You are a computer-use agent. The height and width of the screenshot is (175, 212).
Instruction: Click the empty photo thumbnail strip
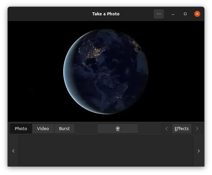point(106,151)
